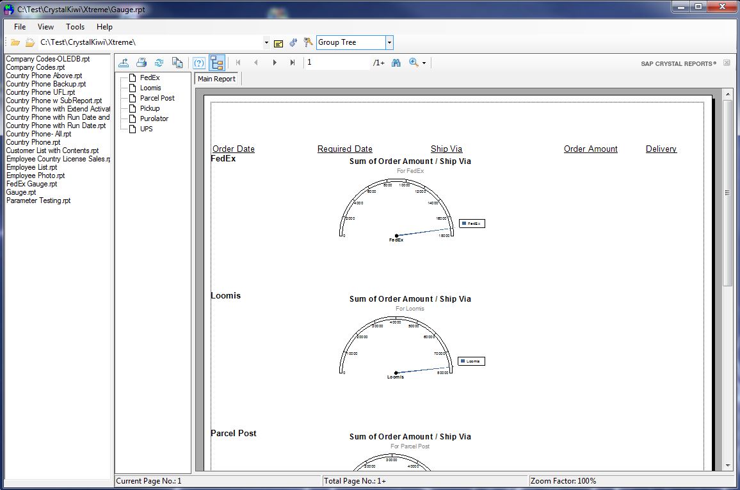This screenshot has height=490, width=740.
Task: Open Country Phone UFL.rpt from file list
Action: pyautogui.click(x=40, y=92)
